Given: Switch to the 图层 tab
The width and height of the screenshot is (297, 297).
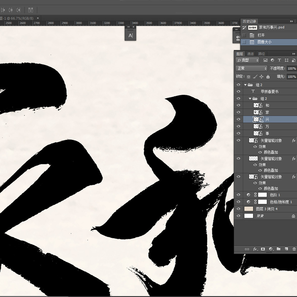Looking at the screenshot, I should click(240, 54).
